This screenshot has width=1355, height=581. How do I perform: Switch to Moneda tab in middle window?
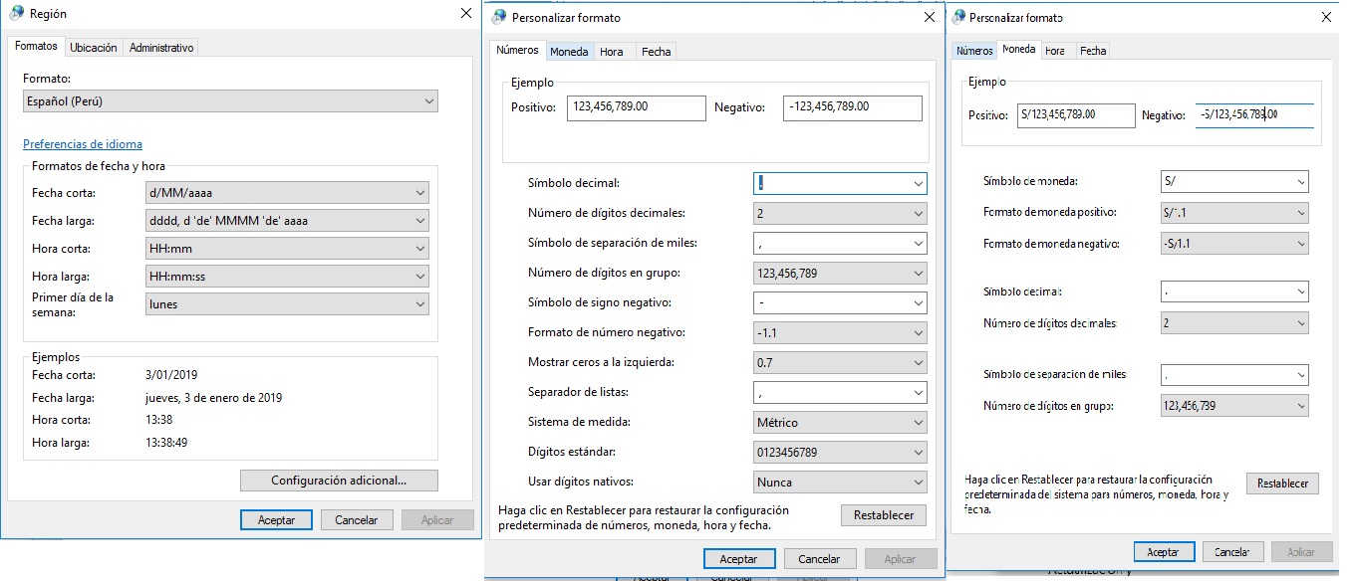click(570, 52)
